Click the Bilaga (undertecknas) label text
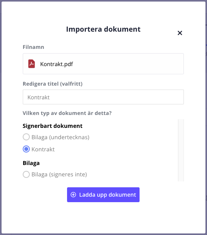The width and height of the screenshot is (207, 235). point(60,137)
